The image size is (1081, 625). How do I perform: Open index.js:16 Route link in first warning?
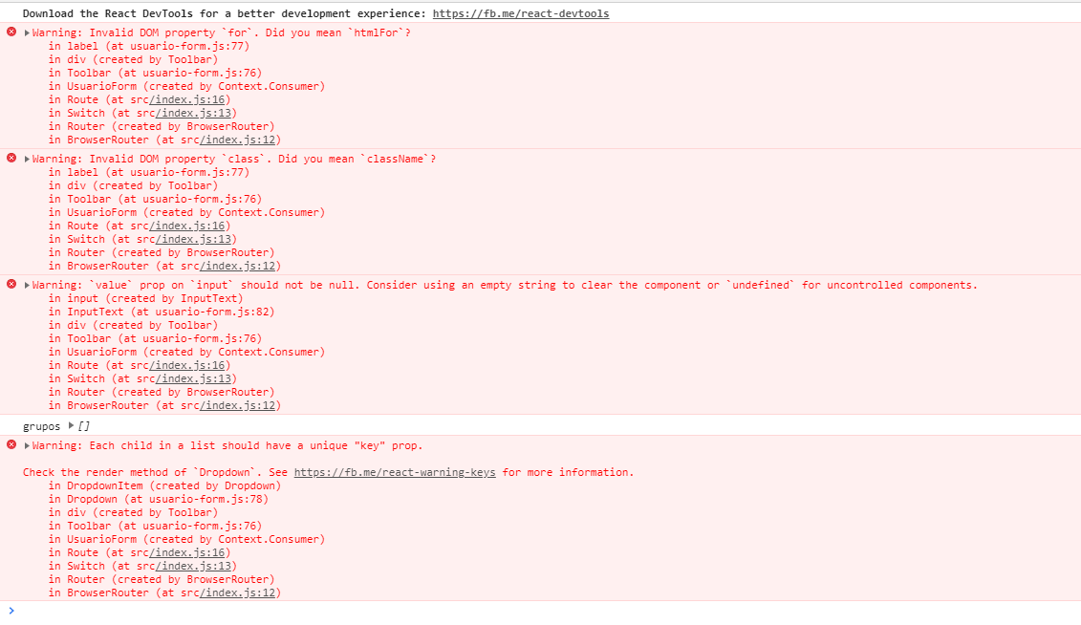[x=186, y=99]
